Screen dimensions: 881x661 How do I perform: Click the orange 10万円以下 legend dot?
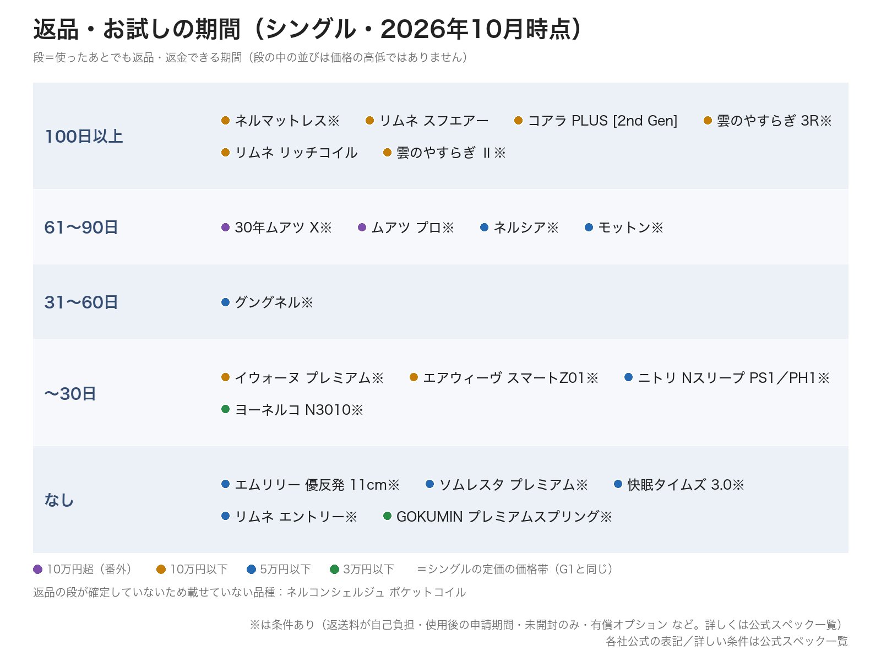(161, 570)
